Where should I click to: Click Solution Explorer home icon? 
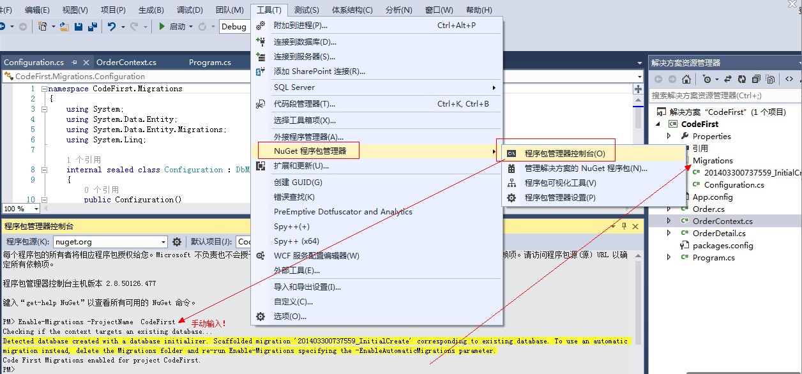tap(686, 79)
